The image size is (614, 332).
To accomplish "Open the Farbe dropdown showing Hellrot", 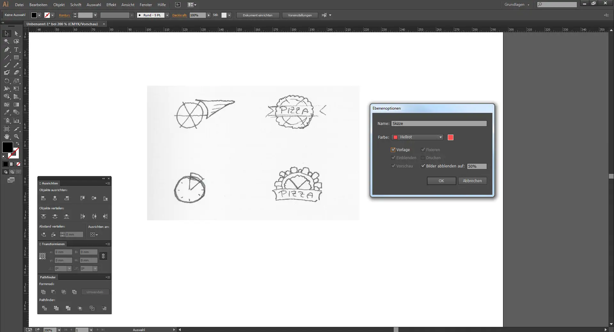I will tap(441, 137).
